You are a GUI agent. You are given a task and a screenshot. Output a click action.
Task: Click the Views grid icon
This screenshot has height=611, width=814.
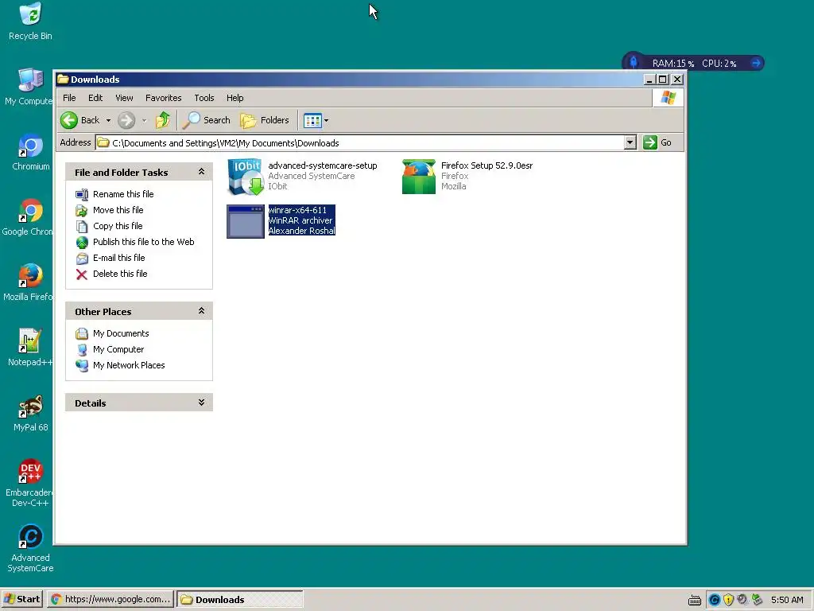(x=312, y=121)
